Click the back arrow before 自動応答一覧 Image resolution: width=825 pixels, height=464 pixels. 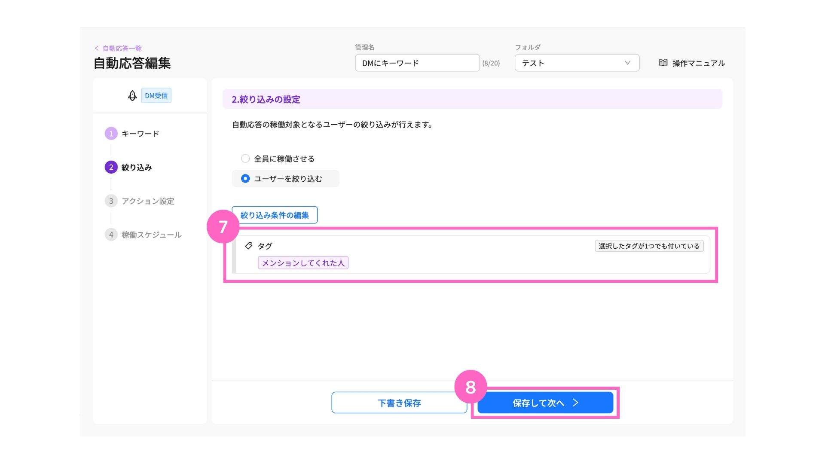pos(97,48)
